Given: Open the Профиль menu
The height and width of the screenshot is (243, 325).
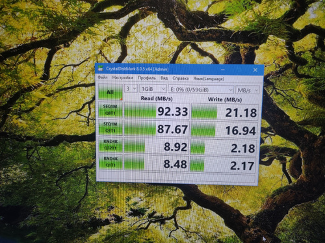Looking at the screenshot, I should pyautogui.click(x=147, y=78).
